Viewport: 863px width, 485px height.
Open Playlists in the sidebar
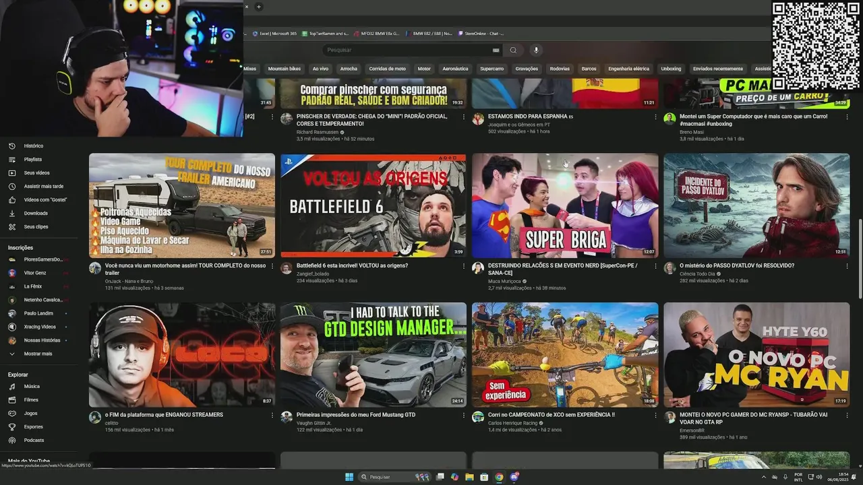click(x=32, y=159)
